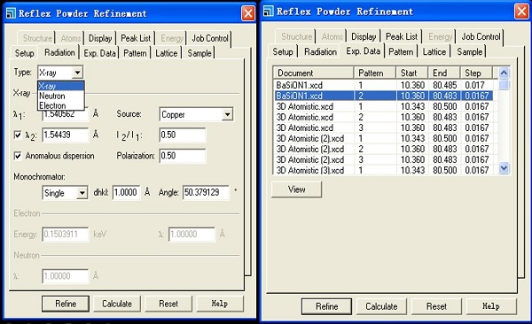532x324 pixels.
Task: Click the Pattern column header
Action: pyautogui.click(x=375, y=73)
